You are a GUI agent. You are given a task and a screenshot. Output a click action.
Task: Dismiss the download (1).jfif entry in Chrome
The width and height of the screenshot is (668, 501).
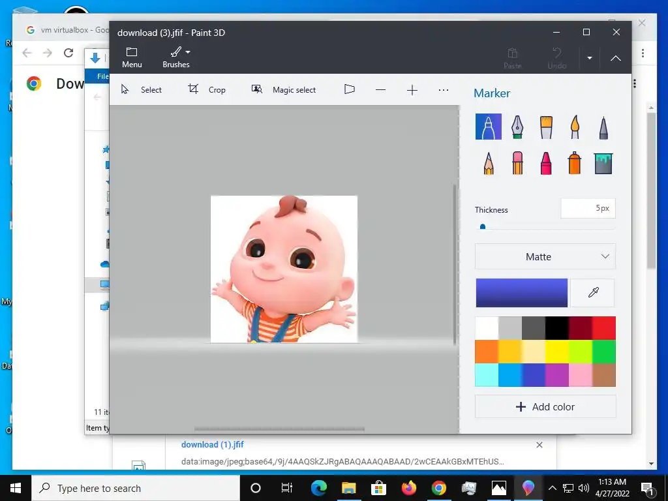[x=539, y=445]
